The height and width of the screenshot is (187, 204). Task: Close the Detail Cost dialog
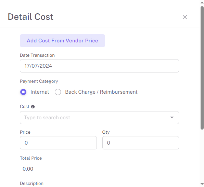(x=185, y=17)
